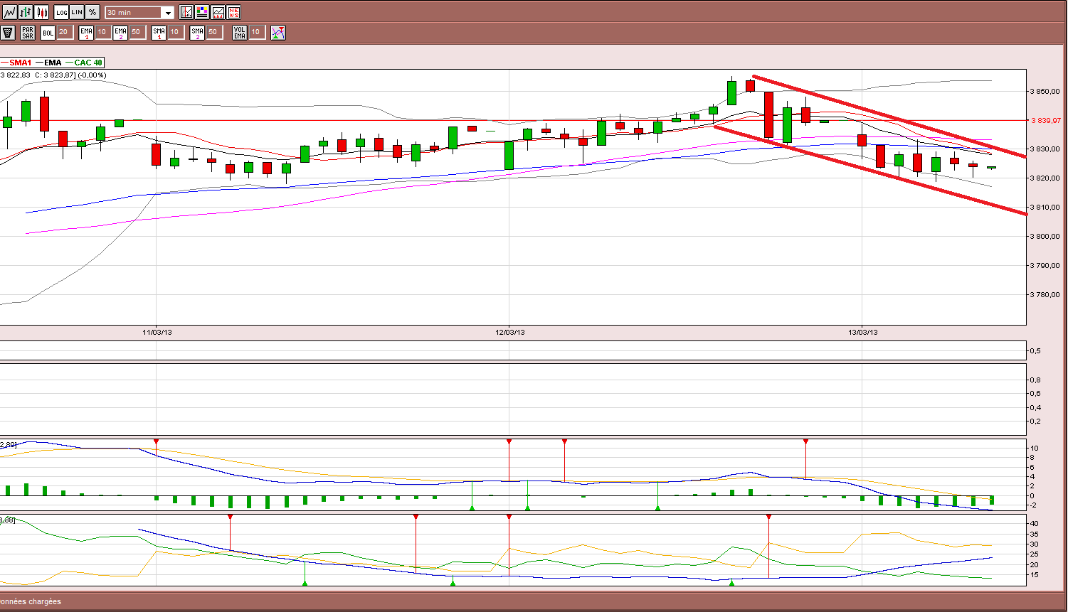Screen dimensions: 1068x612
Task: Edit the Bollinger period field showing 20
Action: pos(65,32)
